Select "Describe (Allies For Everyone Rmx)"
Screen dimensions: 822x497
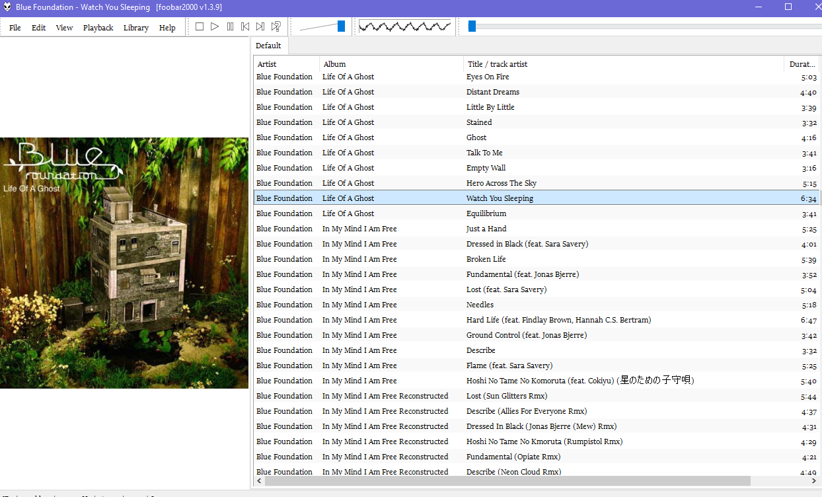click(527, 411)
